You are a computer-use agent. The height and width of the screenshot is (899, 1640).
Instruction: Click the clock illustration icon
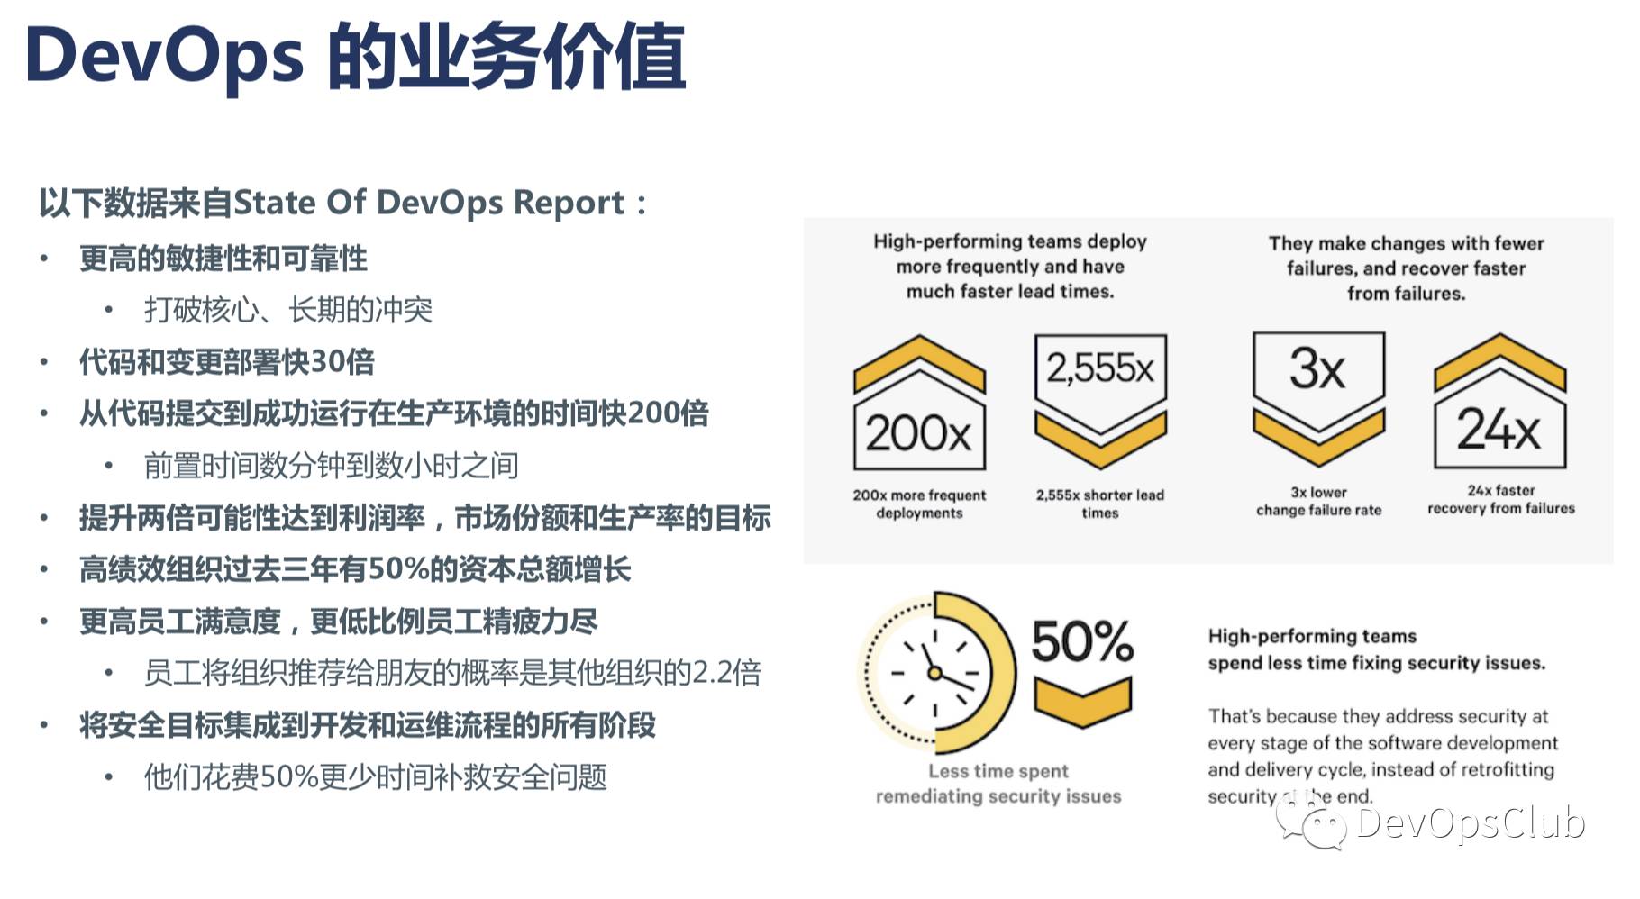click(x=936, y=673)
